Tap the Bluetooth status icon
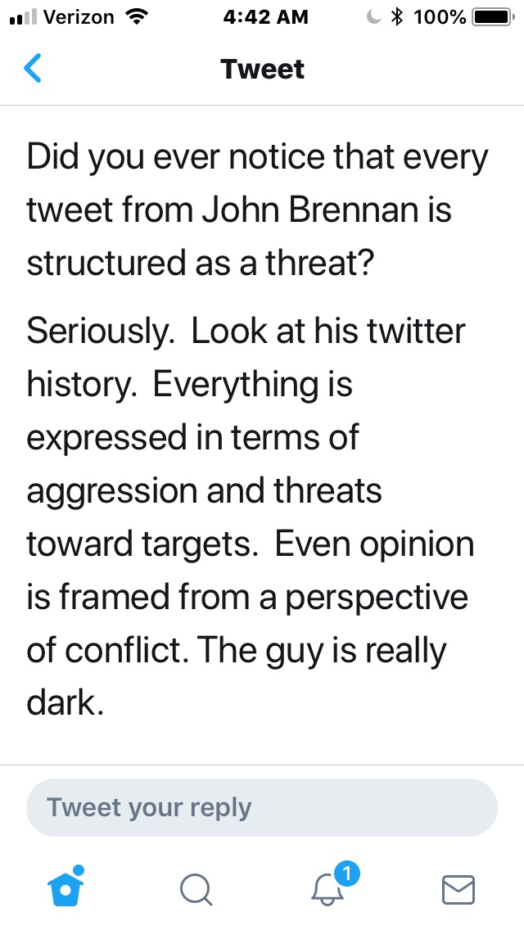The height and width of the screenshot is (930, 524). point(397,16)
